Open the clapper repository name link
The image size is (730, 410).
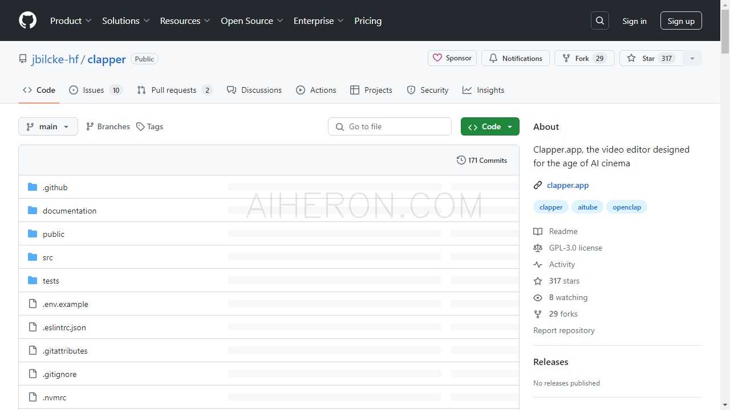point(107,59)
